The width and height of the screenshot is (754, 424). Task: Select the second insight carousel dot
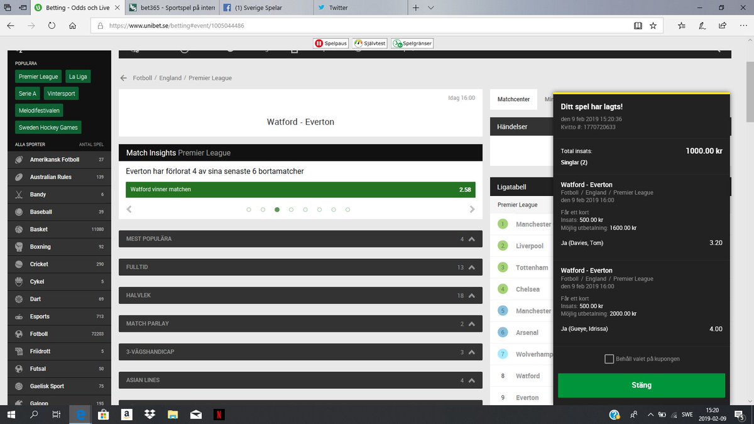pyautogui.click(x=263, y=210)
